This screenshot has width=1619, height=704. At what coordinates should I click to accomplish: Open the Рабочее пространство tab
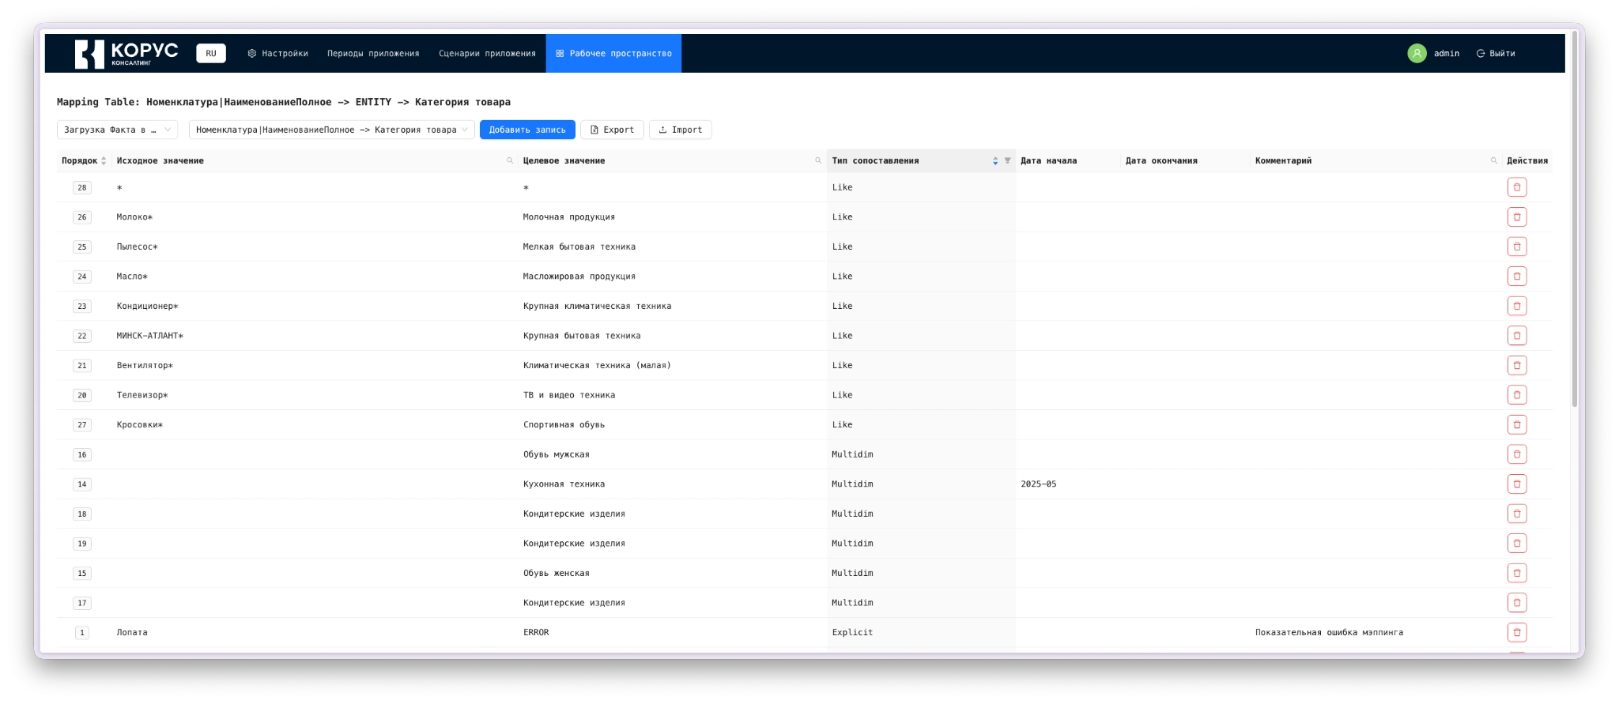(613, 53)
